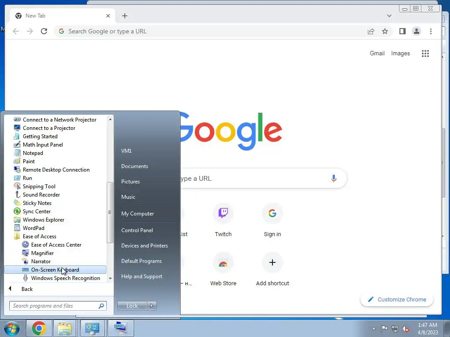This screenshot has width=450, height=337.
Task: Open Remote Desktop Connection
Action: pyautogui.click(x=55, y=170)
